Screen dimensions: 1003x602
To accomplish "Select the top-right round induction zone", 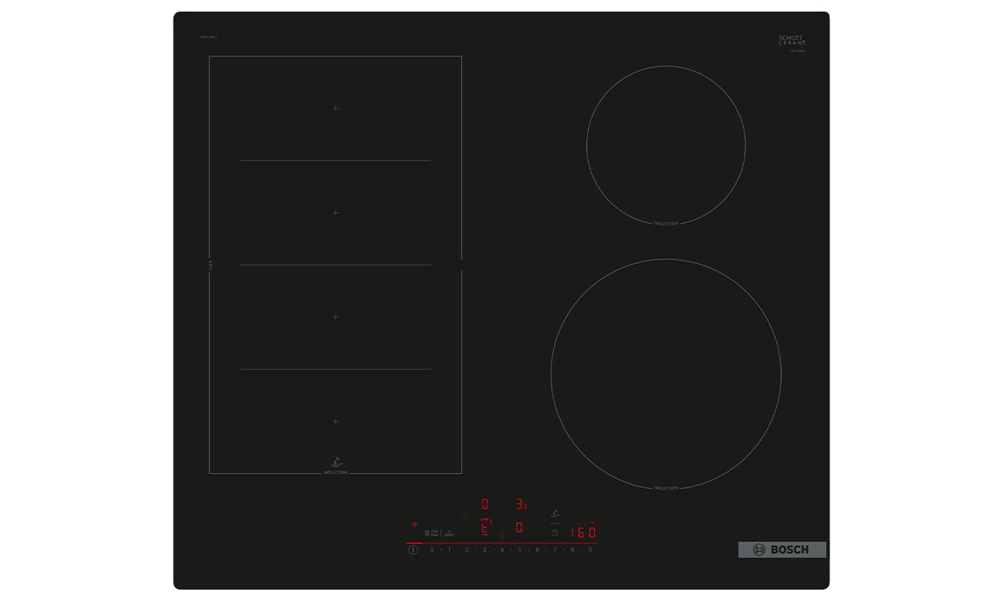I will click(x=666, y=145).
